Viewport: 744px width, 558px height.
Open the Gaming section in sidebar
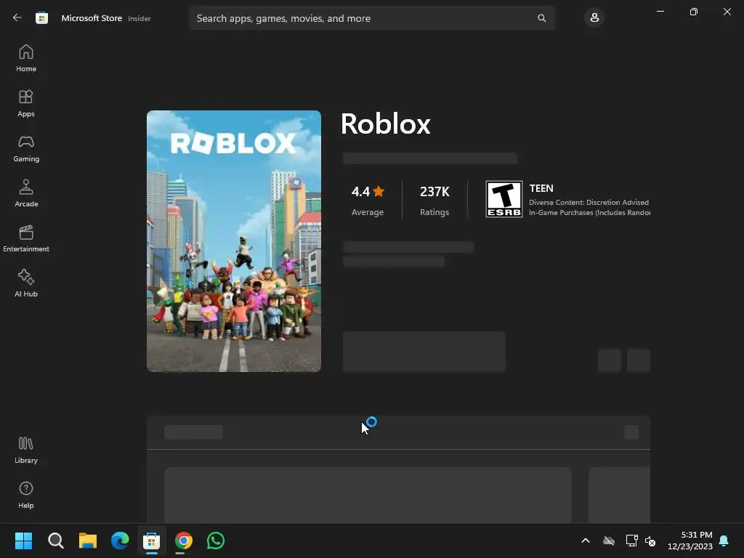26,148
